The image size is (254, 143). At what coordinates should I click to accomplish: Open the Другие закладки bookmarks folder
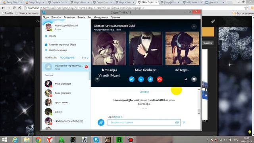pos(243,13)
